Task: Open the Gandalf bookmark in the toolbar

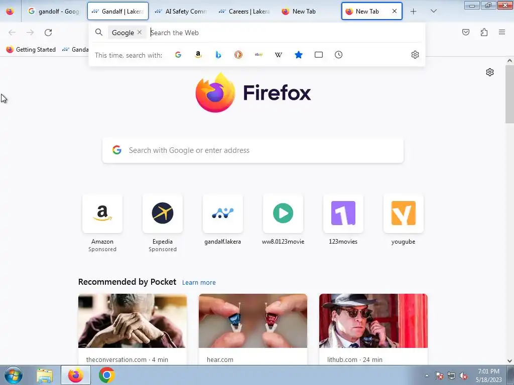Action: coord(75,50)
